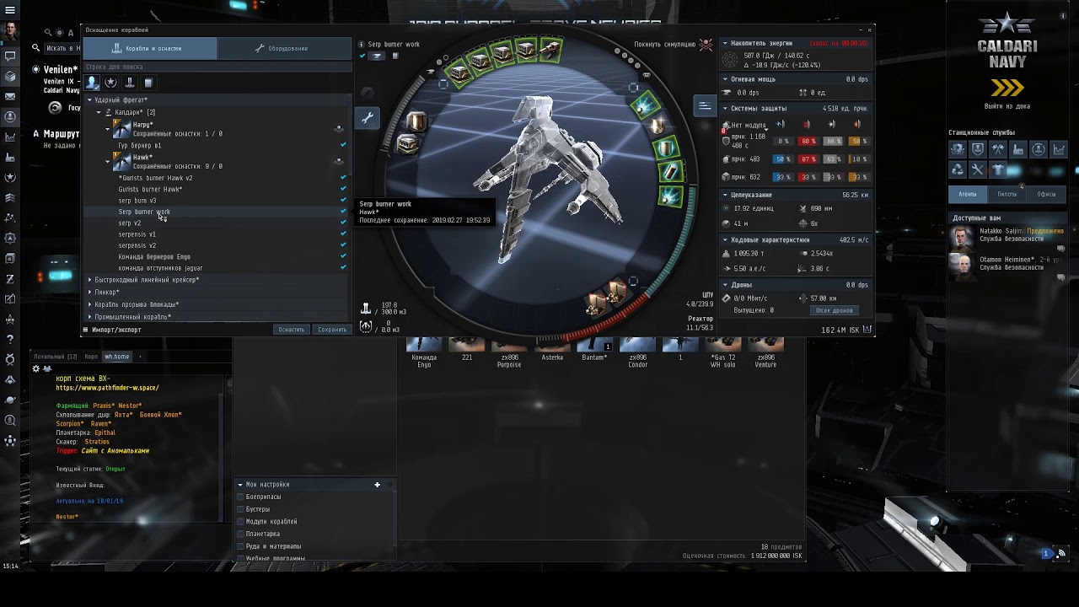The height and width of the screenshot is (607, 1079).
Task: Open the Z-shaped icon in the sidebar
Action: point(10,279)
